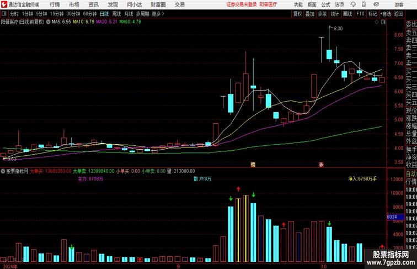Switch to the 30分钟 period
Viewport: 417px width, 269px height.
tap(73, 14)
